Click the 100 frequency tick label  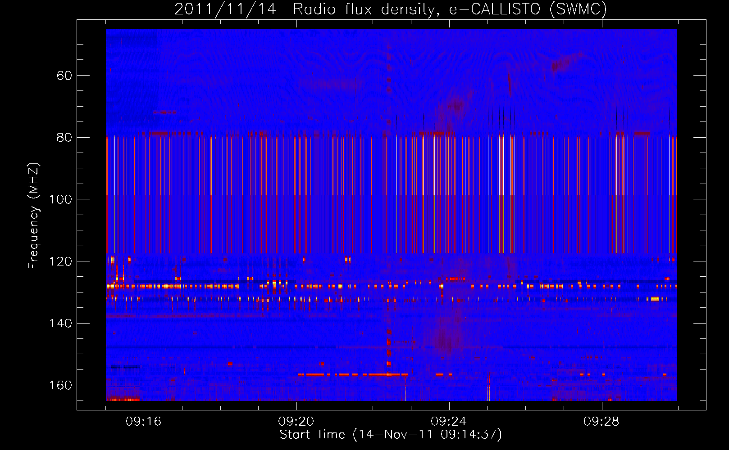pos(60,199)
